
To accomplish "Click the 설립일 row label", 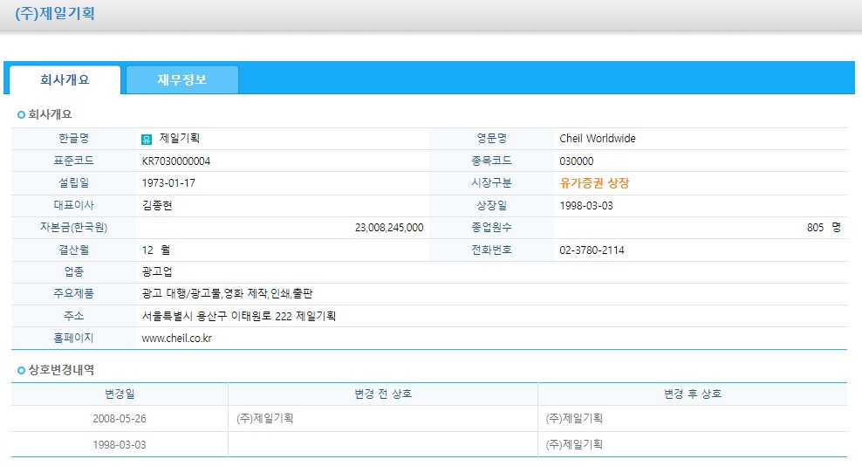I will tap(73, 182).
